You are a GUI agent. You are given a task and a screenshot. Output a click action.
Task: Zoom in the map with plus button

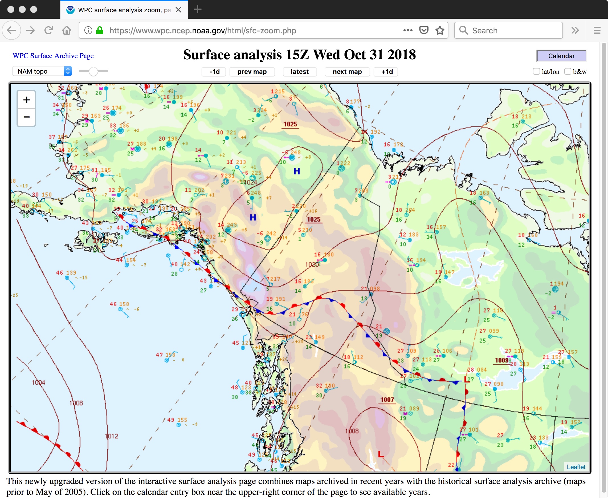click(26, 100)
